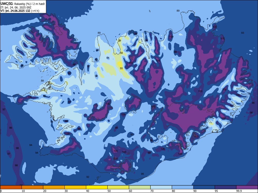Click the dark orange 0–10 legend swatch
This screenshot has width=258, height=193.
coord(11,187)
